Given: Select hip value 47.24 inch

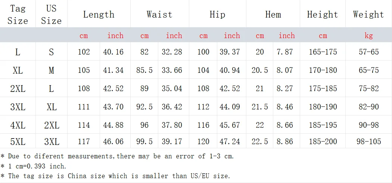Looking at the screenshot, I should pyautogui.click(x=230, y=142).
